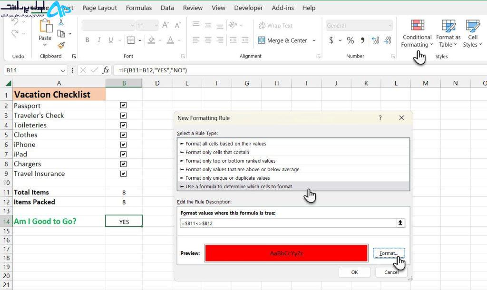Open the Developer tab
487x290 pixels.
click(x=248, y=8)
